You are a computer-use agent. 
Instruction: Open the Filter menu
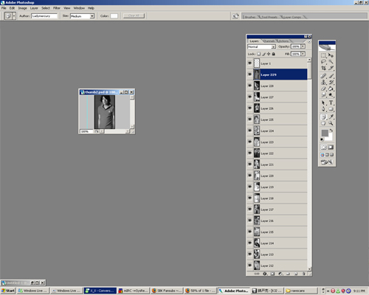57,8
